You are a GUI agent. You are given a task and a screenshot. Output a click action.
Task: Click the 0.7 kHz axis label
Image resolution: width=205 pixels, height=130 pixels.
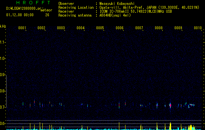[3, 107]
